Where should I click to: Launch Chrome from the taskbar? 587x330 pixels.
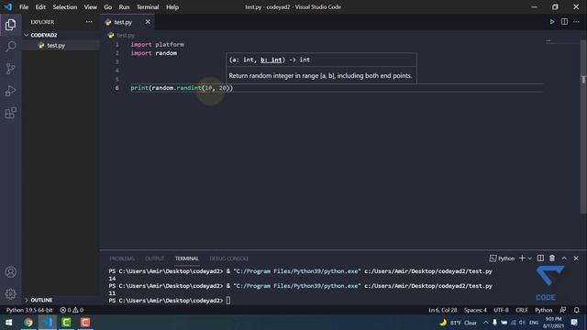pyautogui.click(x=28, y=322)
